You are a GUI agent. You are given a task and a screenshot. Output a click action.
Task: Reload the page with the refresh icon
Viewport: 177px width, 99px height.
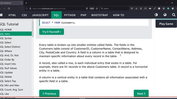point(9,9)
